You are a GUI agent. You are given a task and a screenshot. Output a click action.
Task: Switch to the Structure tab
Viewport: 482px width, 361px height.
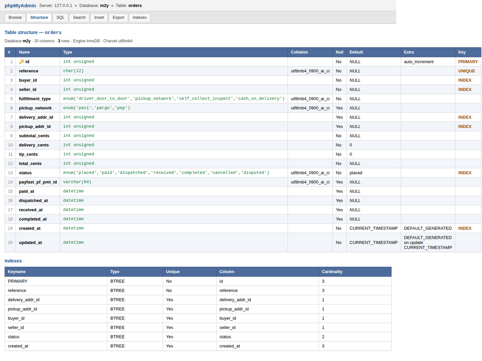pos(39,18)
